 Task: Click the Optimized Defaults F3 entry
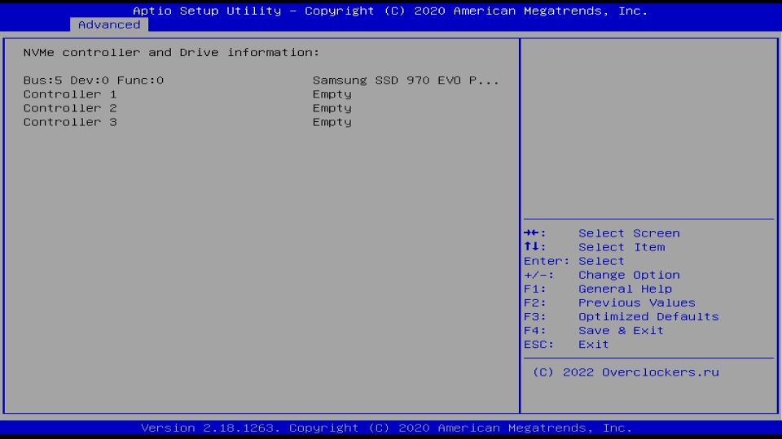(622, 316)
